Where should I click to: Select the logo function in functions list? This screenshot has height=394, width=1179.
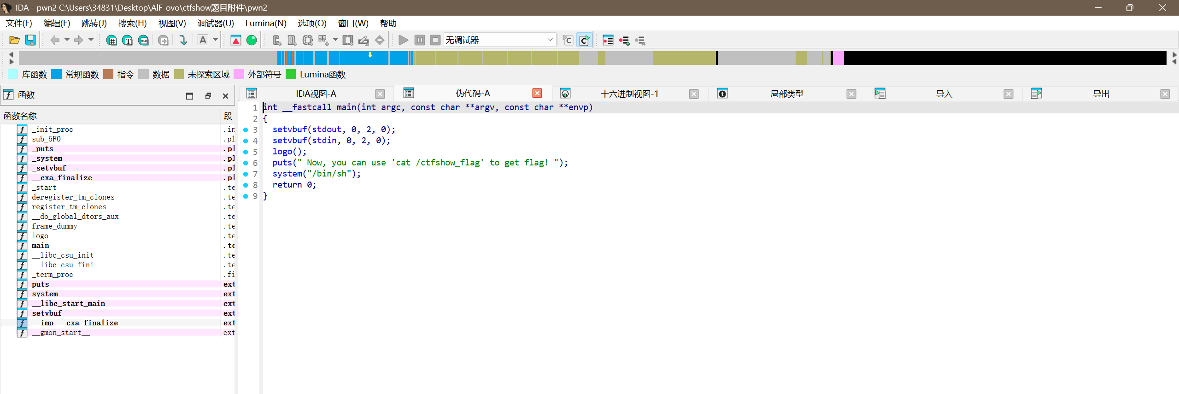point(40,236)
